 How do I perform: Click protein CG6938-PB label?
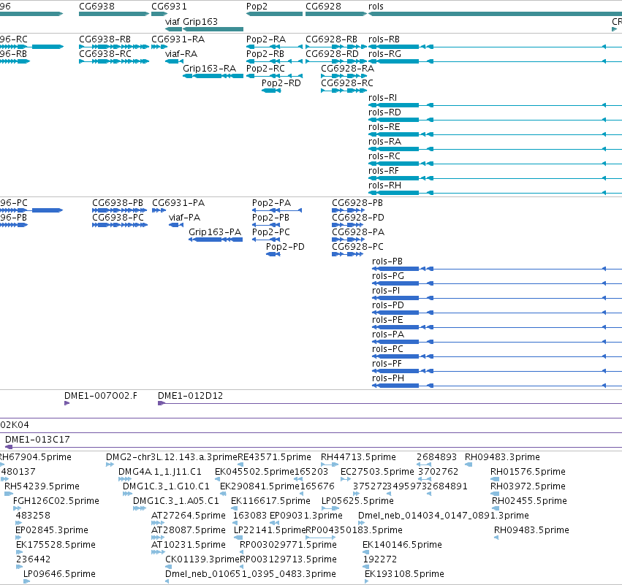(118, 203)
